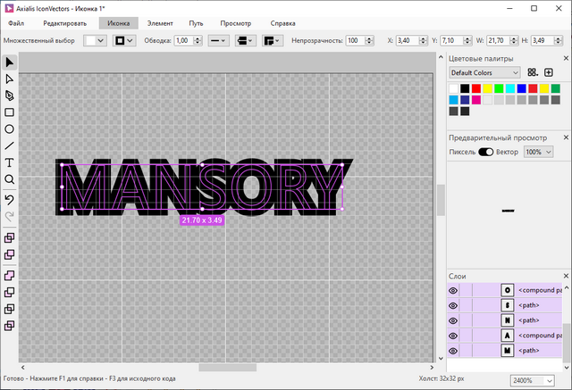Open the palette manager grid icon

[533, 72]
